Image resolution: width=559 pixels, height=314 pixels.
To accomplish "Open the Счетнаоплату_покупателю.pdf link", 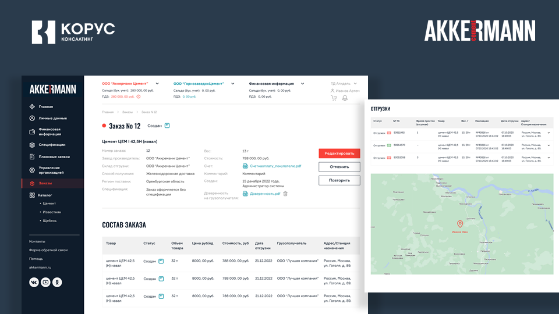I will pyautogui.click(x=275, y=166).
